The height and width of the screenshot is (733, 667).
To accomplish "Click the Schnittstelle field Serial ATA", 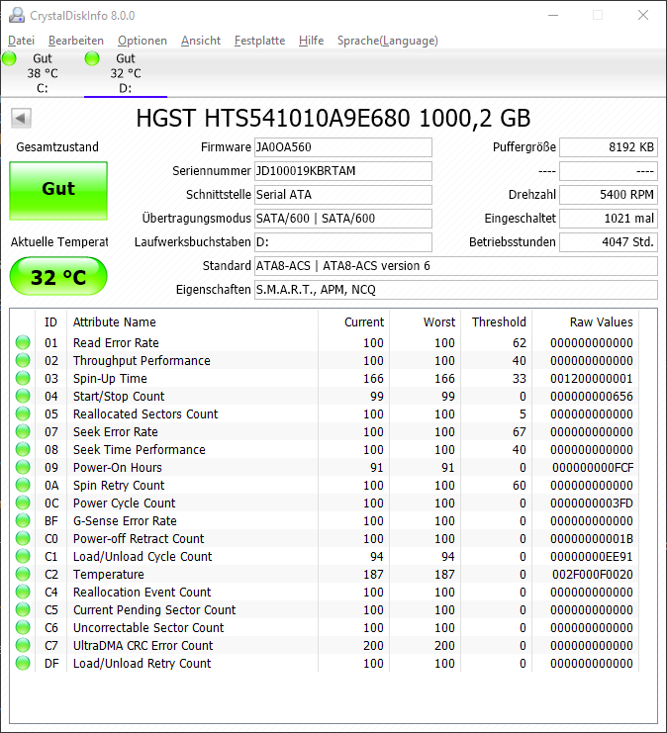I will pos(342,195).
